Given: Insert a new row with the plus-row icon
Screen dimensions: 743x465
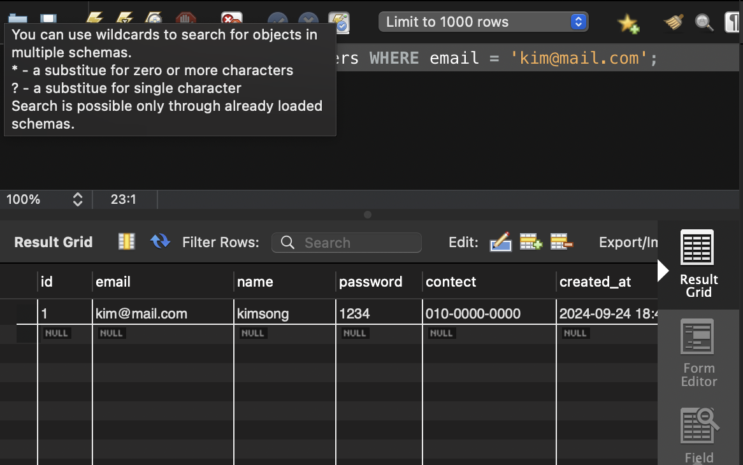Looking at the screenshot, I should click(x=531, y=241).
